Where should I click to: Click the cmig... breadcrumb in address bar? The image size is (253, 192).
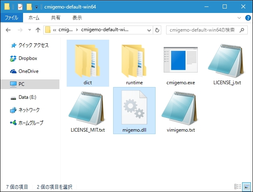click(x=65, y=30)
